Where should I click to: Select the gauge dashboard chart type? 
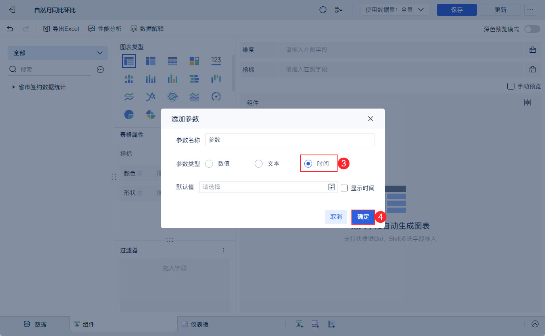[x=216, y=96]
